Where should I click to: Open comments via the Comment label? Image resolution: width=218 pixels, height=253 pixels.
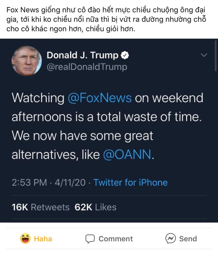[x=116, y=239]
